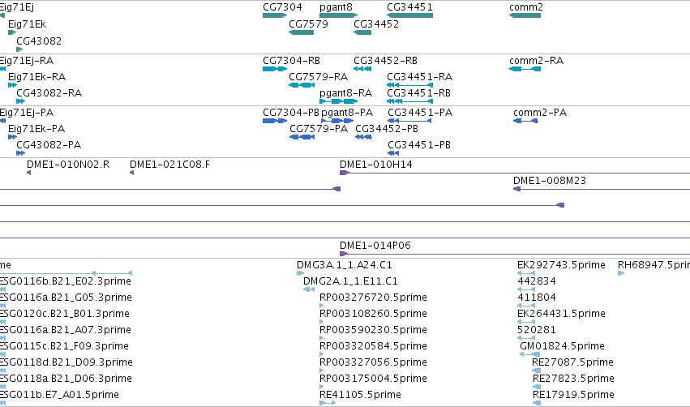Click EST DMG3A.1_1.A24.C1
Viewport: 690px width, 407px height.
(344, 265)
